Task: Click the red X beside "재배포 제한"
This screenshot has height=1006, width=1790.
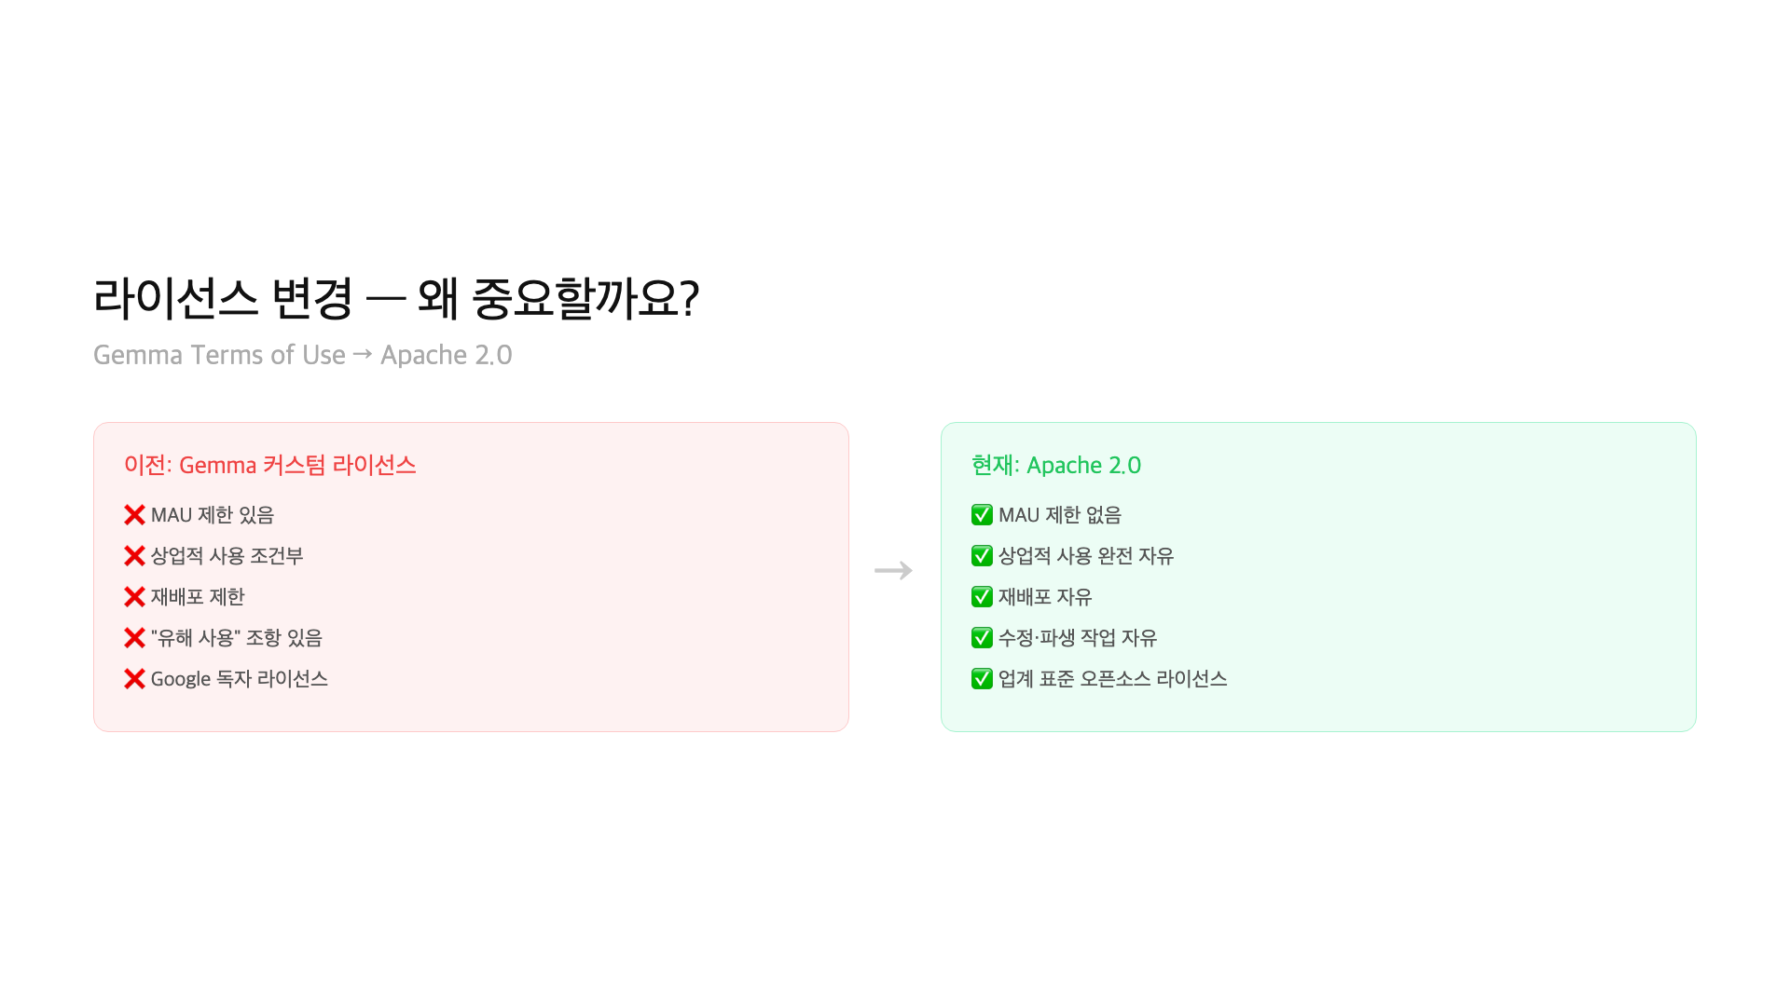Action: (x=134, y=597)
